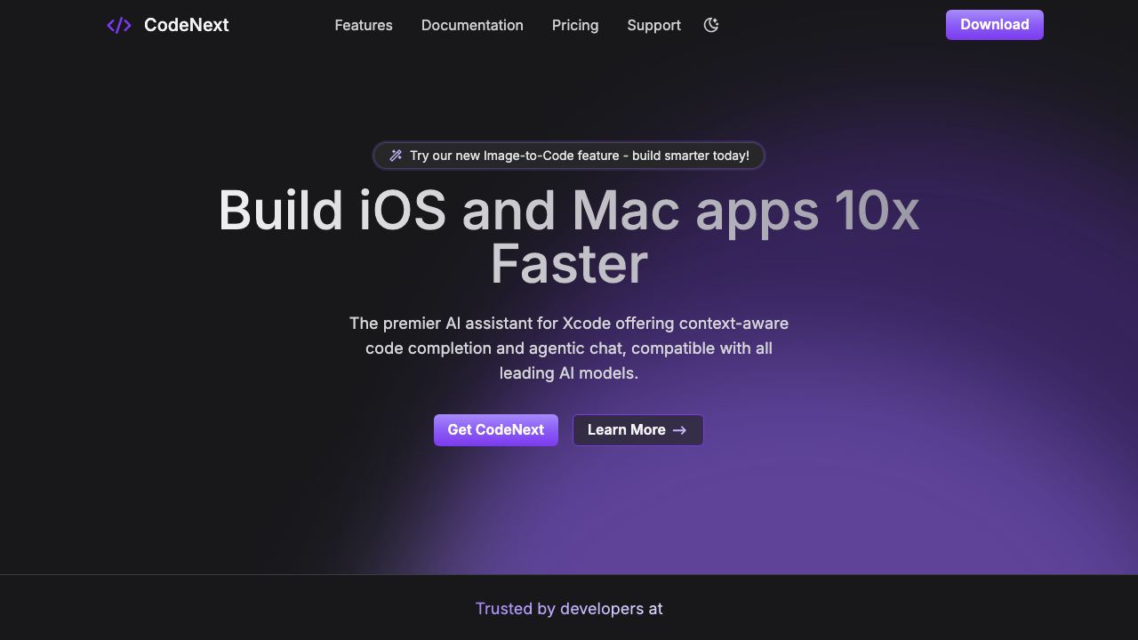Click the CodeNext brand name
The image size is (1138, 640).
[187, 25]
